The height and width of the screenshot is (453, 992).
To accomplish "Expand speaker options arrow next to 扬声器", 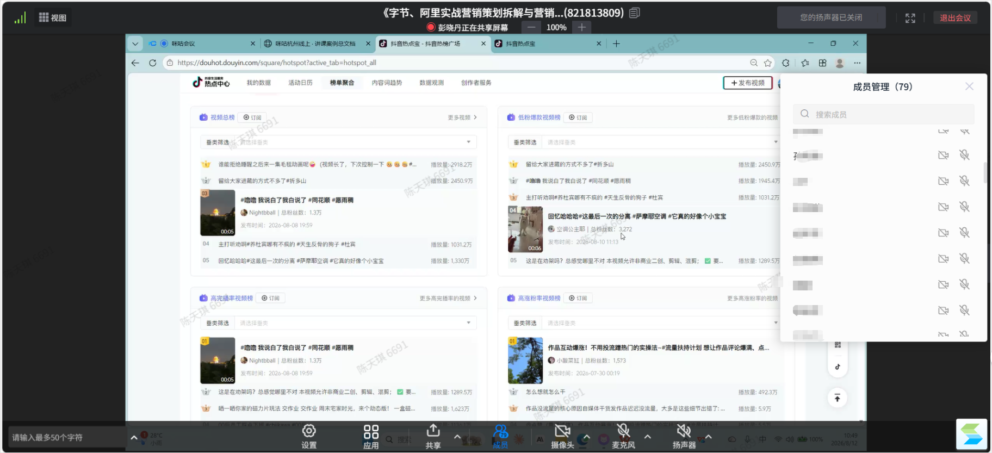I will 708,436.
